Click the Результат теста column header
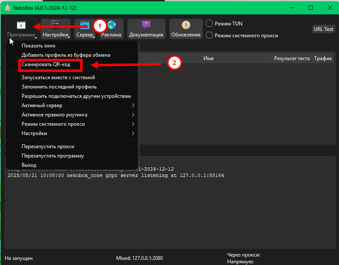This screenshot has width=339, height=265. (x=292, y=58)
